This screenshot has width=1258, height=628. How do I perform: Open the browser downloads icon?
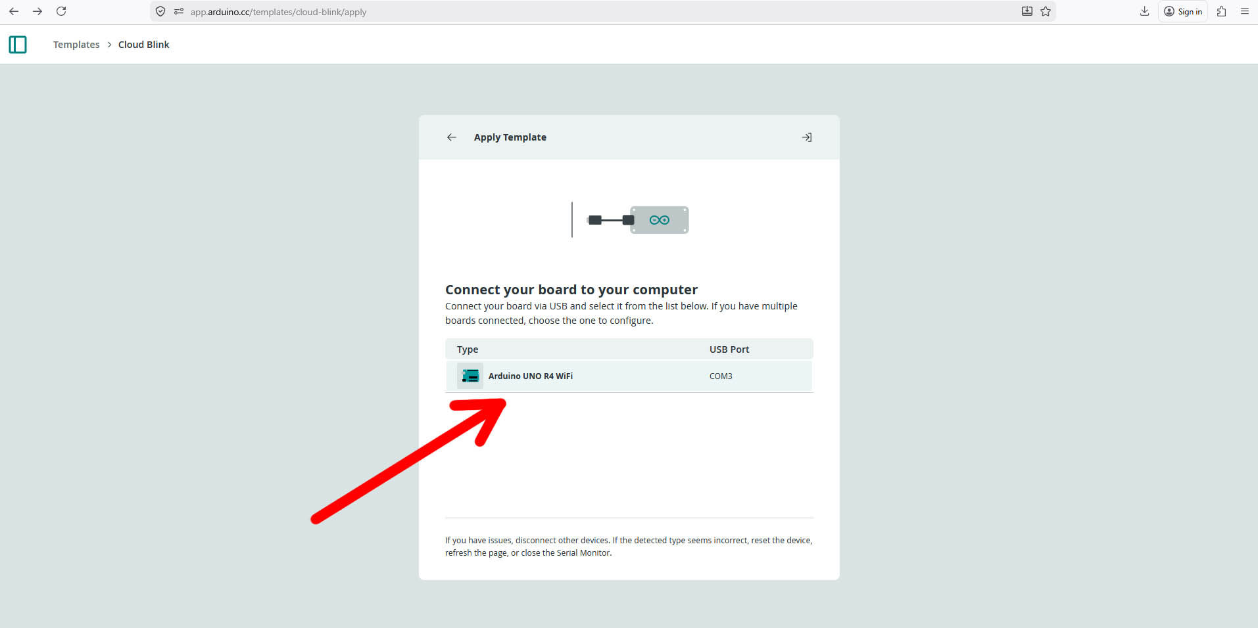point(1144,11)
